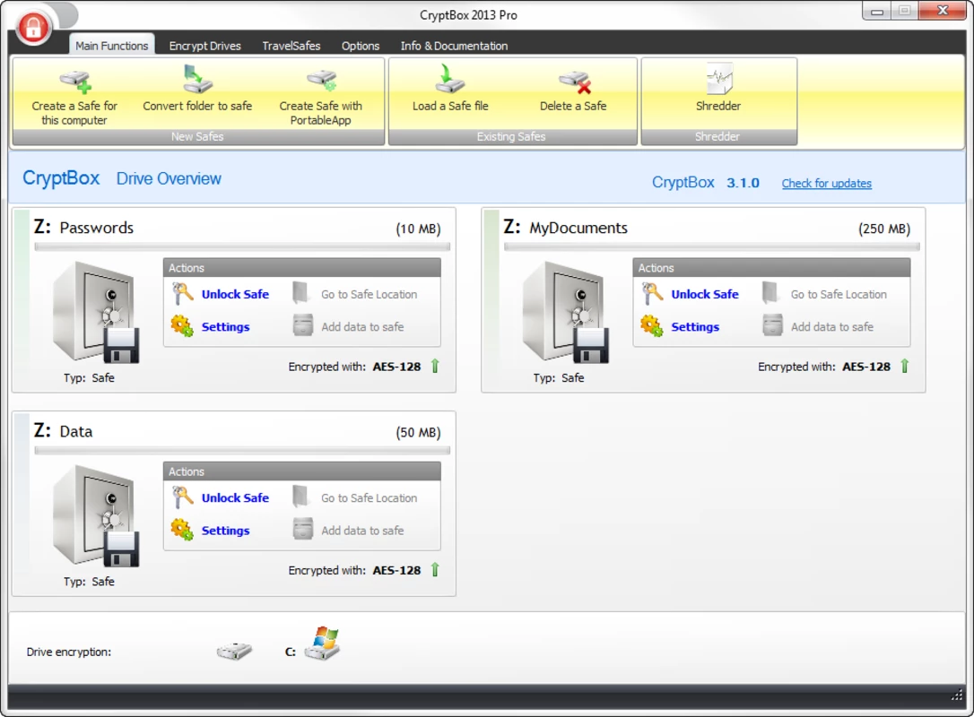Screen dimensions: 974x717
Task: Click the resize grip in the window corner
Action: click(x=957, y=695)
